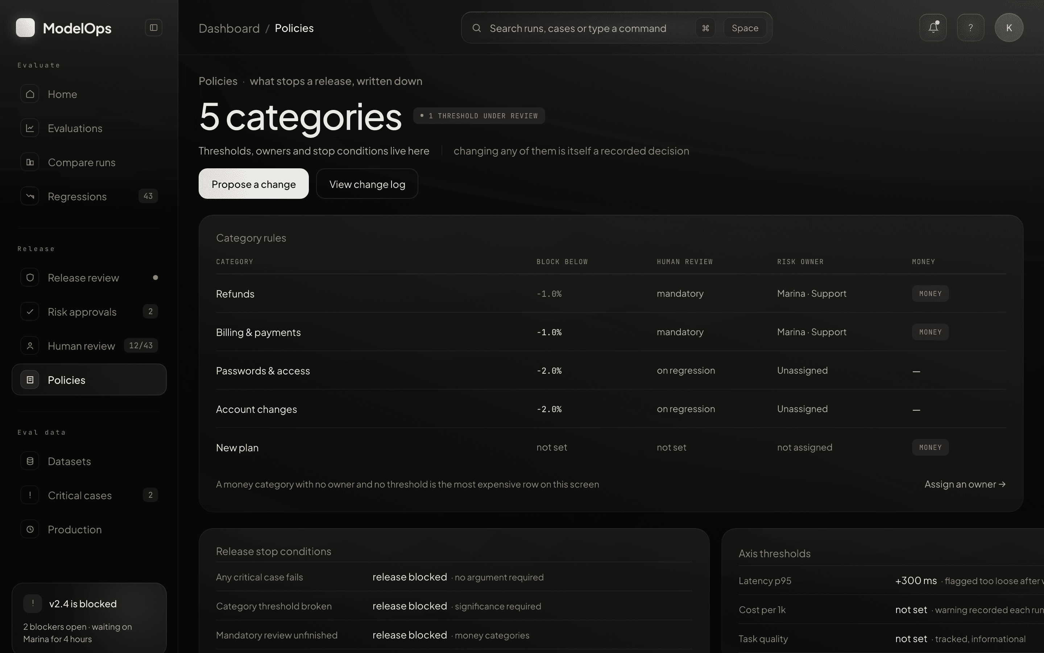Click 'not assigned' owner in New plan row
Viewport: 1044px width, 653px height.
coord(805,447)
